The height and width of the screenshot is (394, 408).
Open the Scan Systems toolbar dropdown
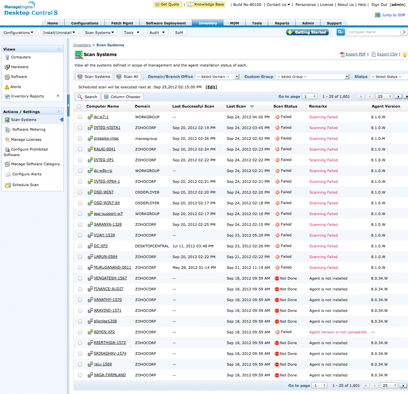[x=101, y=32]
